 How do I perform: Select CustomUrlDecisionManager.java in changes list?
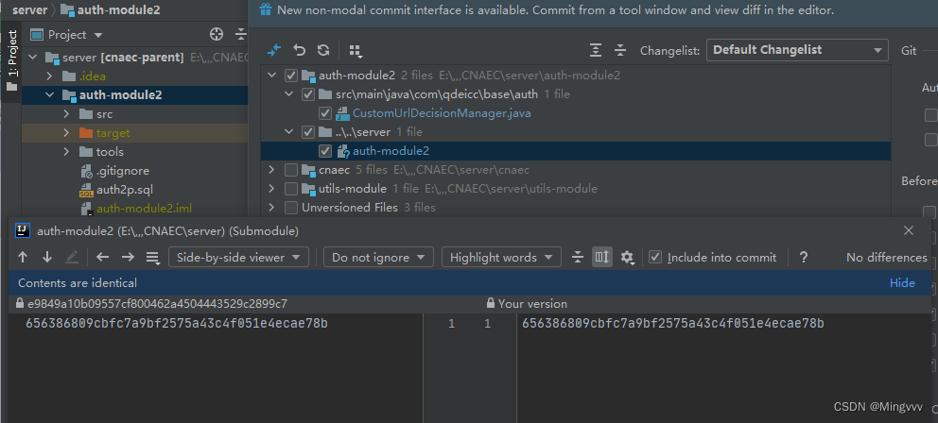point(442,113)
